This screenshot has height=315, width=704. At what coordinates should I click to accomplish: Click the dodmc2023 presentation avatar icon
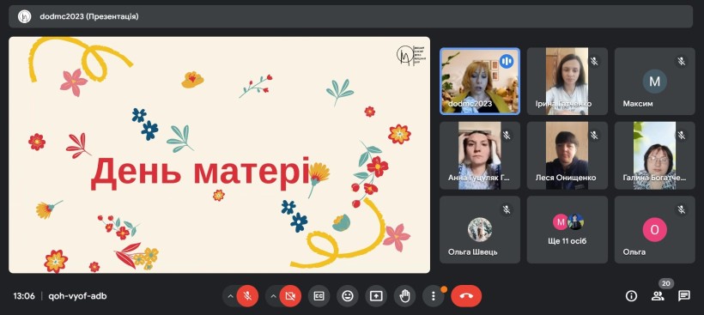click(24, 16)
